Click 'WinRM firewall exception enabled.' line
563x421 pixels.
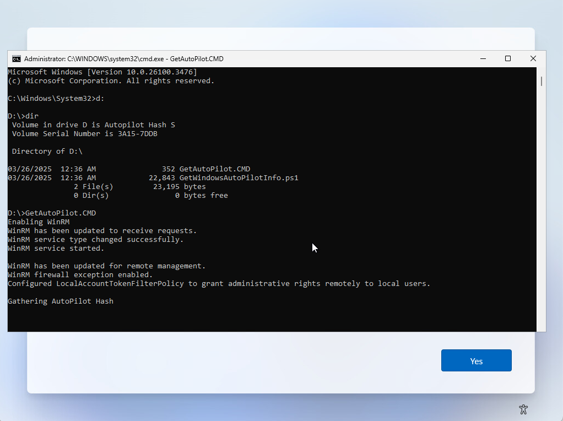click(80, 275)
